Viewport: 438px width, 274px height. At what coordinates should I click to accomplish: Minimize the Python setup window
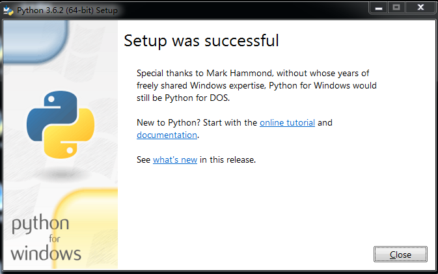click(x=379, y=8)
